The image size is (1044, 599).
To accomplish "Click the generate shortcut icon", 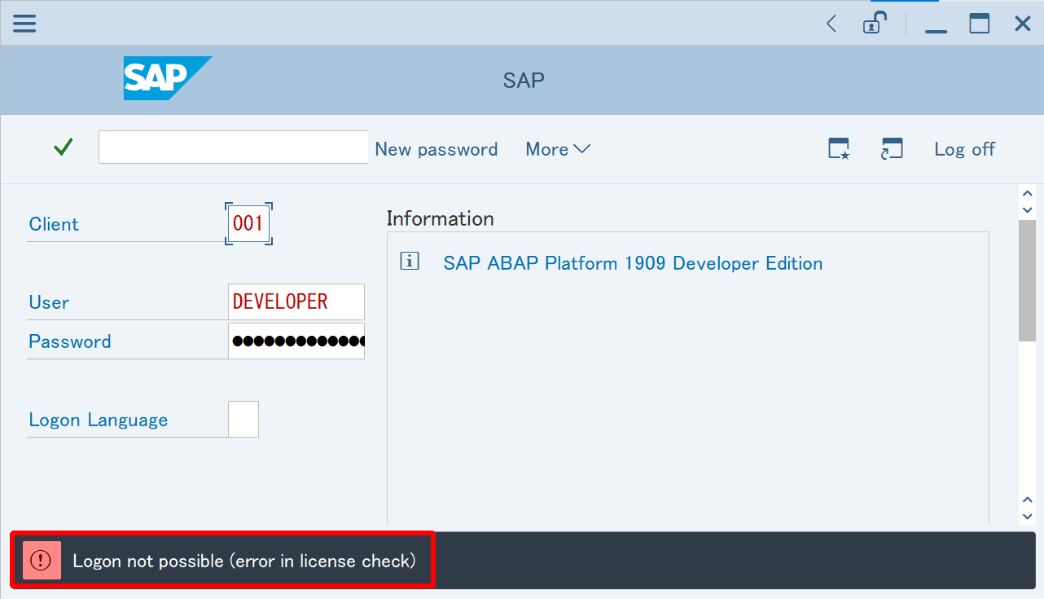I will pyautogui.click(x=893, y=149).
